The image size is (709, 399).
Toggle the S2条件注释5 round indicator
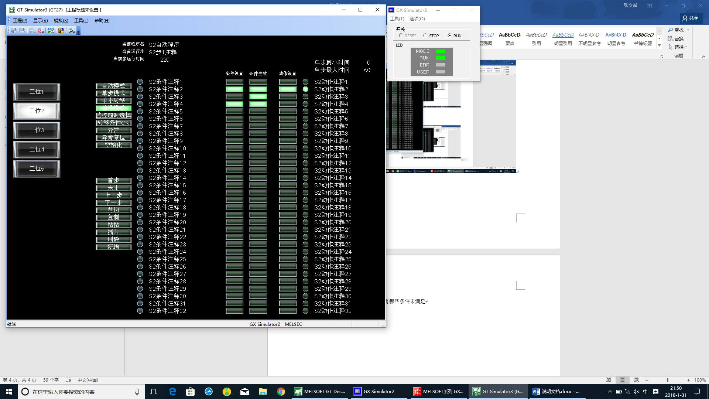coord(140,111)
